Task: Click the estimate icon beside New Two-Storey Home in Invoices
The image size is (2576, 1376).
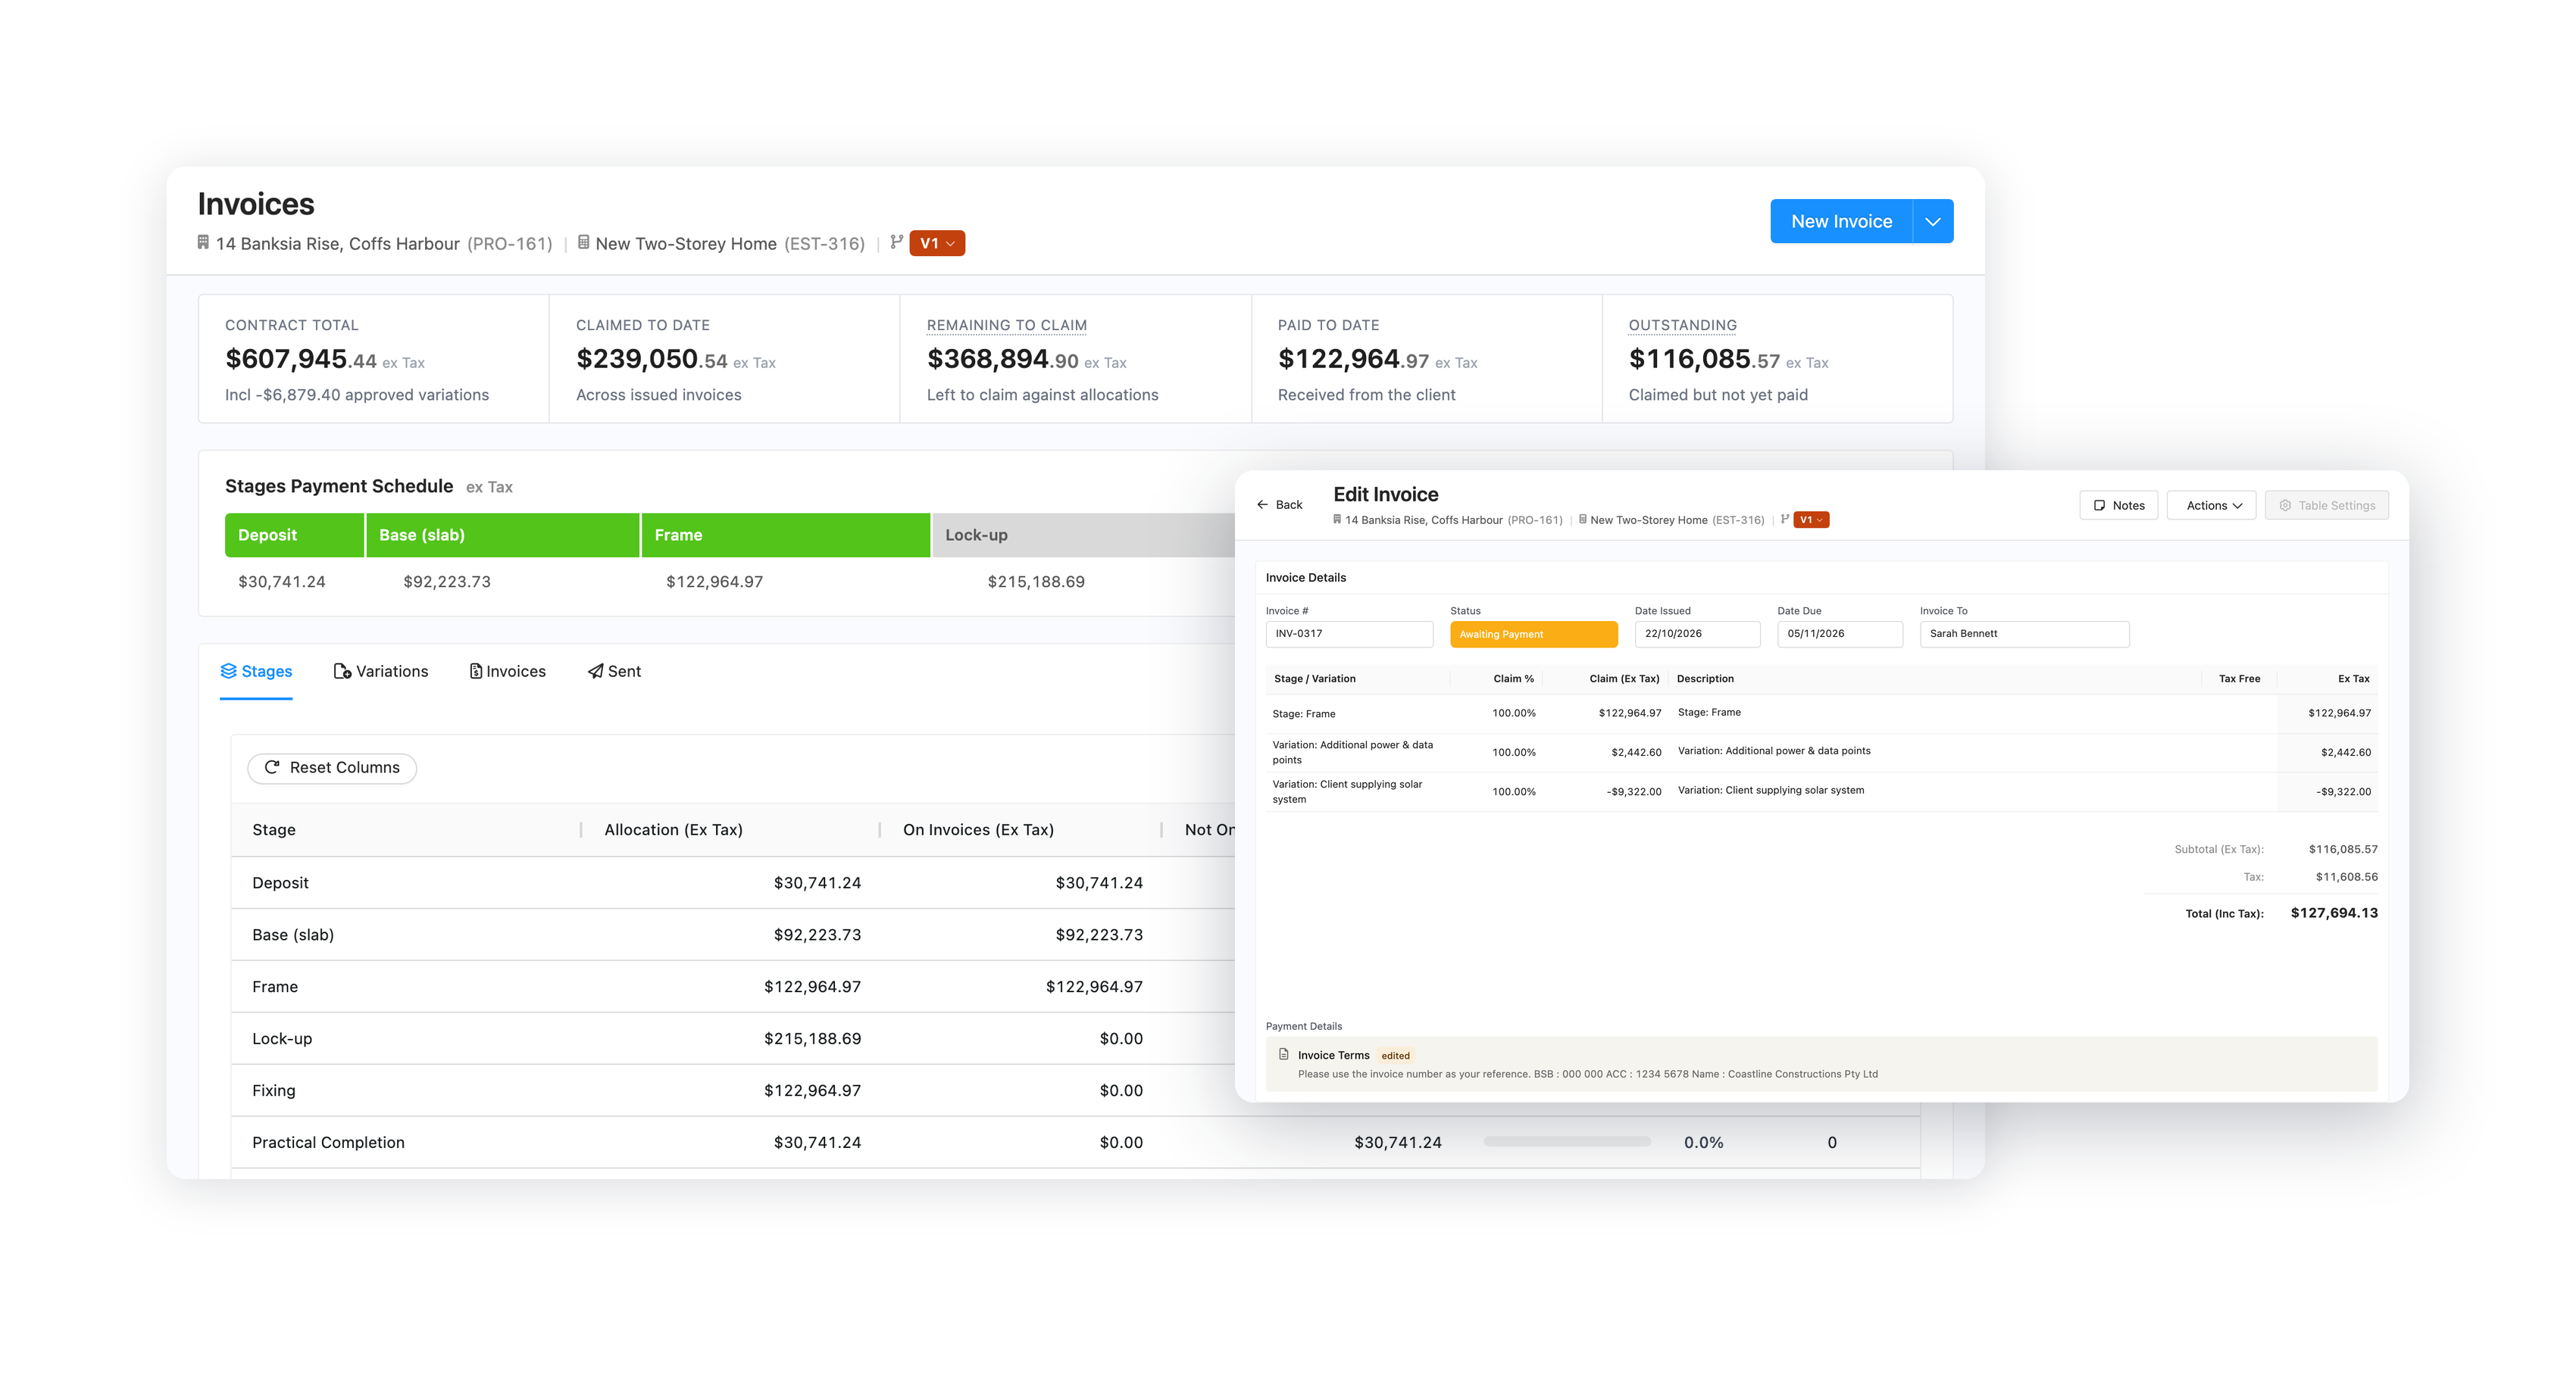Action: click(583, 243)
